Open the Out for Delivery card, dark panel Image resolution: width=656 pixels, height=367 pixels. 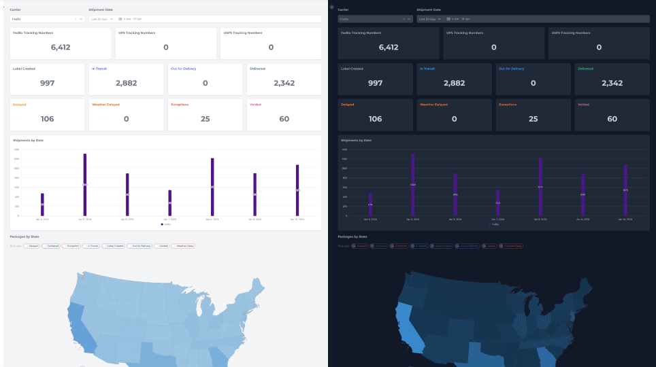pyautogui.click(x=533, y=80)
